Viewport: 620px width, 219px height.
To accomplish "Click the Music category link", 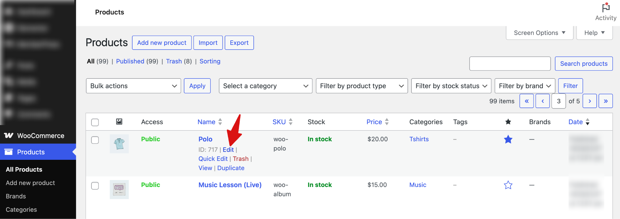I will pyautogui.click(x=418, y=185).
